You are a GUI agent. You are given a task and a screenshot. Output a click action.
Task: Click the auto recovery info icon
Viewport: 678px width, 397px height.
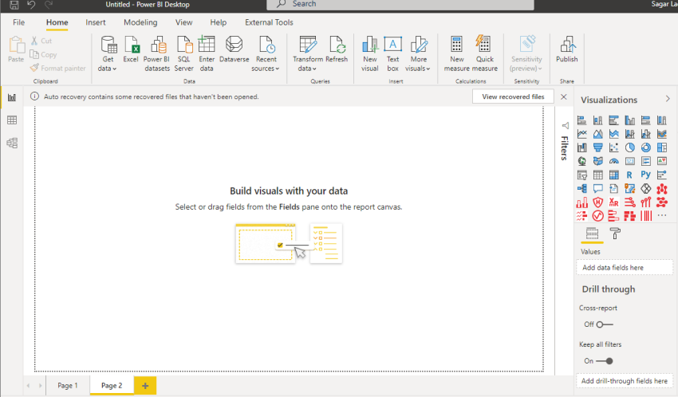tap(34, 96)
